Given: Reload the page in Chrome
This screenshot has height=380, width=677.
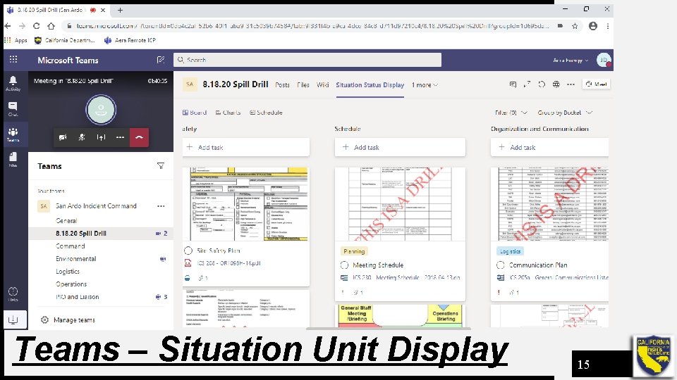Looking at the screenshot, I should (x=36, y=26).
